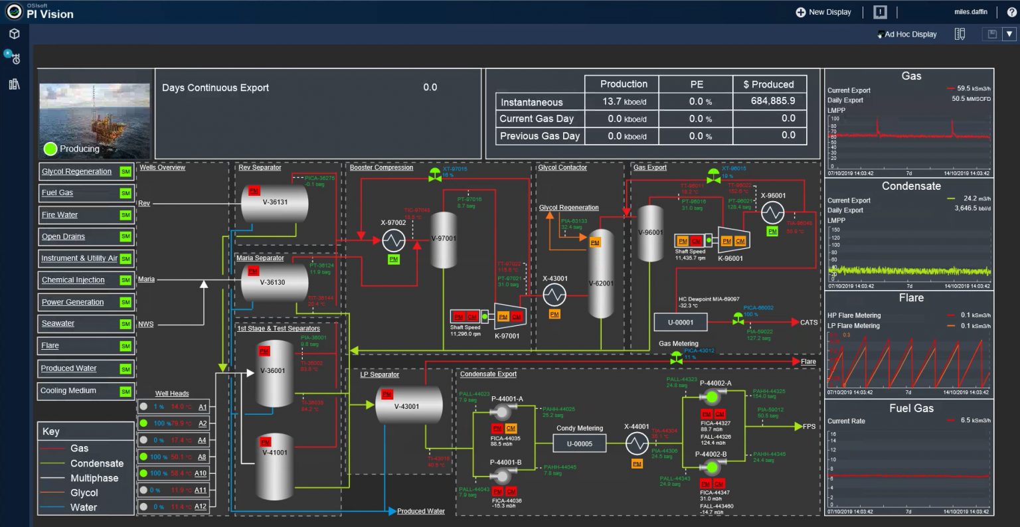Select the New Display menu item
Screen dimensions: 1020x527
823,11
